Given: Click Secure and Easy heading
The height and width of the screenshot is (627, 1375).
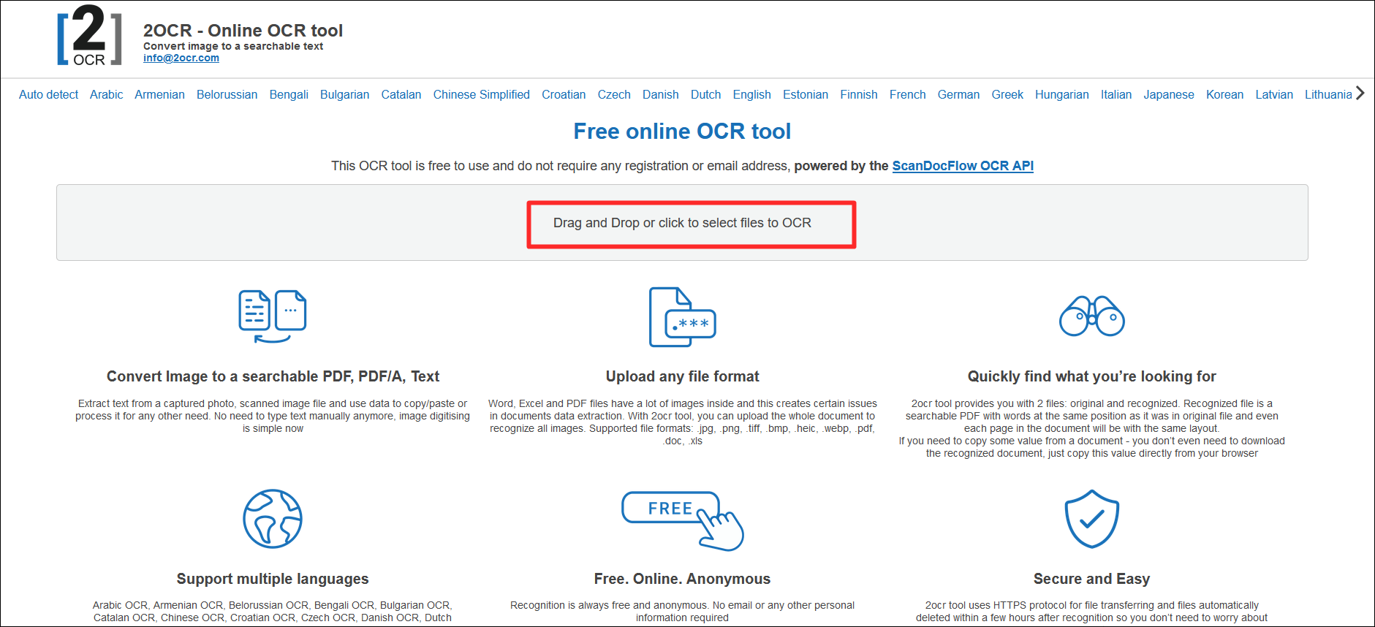Looking at the screenshot, I should coord(1091,579).
